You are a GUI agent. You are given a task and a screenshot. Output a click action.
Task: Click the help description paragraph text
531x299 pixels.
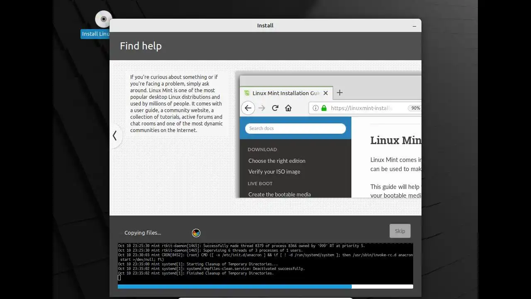click(x=177, y=103)
